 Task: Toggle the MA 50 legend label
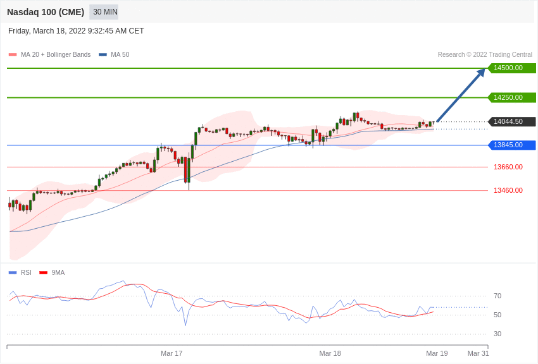(120, 55)
